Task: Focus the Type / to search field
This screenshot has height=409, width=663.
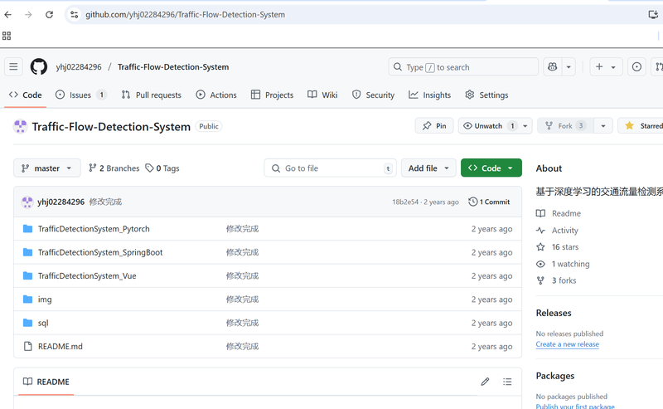Action: 463,67
